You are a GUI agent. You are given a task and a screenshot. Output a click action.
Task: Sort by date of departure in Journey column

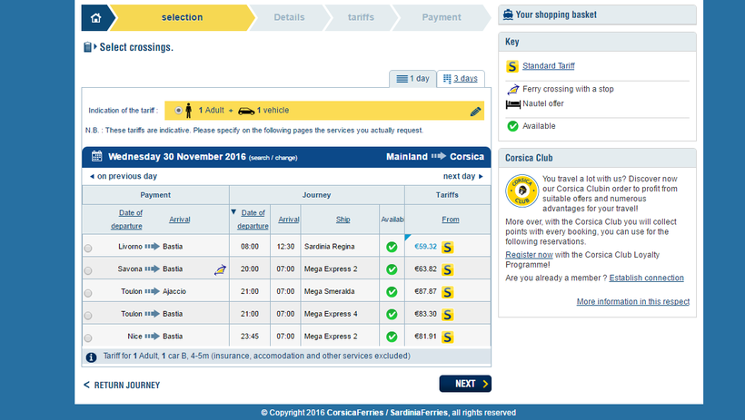[253, 219]
